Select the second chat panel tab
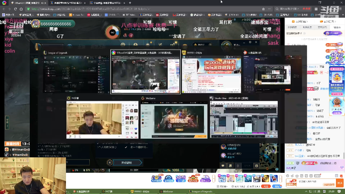Viewport: 345px width, 194px height. [x=307, y=27]
